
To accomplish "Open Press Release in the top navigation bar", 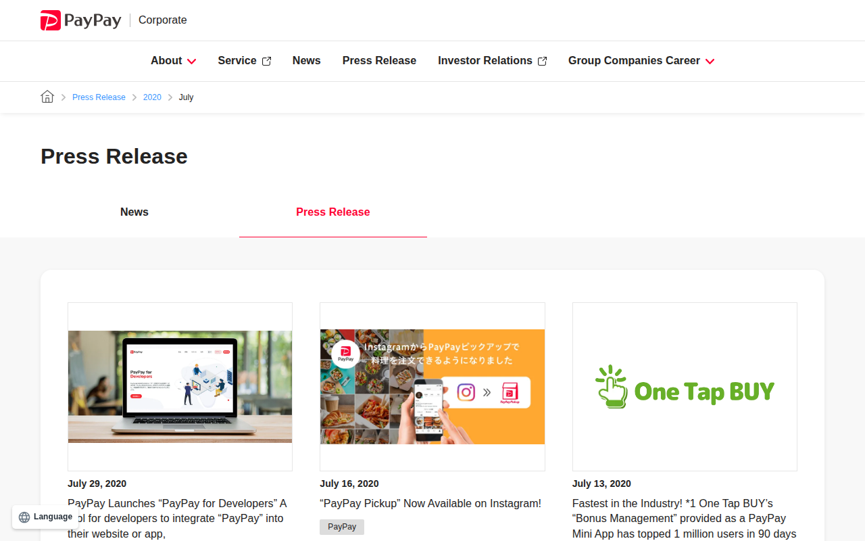I will pyautogui.click(x=379, y=61).
